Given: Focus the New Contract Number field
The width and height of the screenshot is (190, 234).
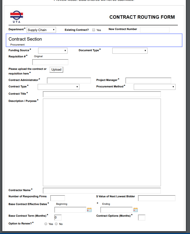Looking at the screenshot, I should pyautogui.click(x=155, y=30).
